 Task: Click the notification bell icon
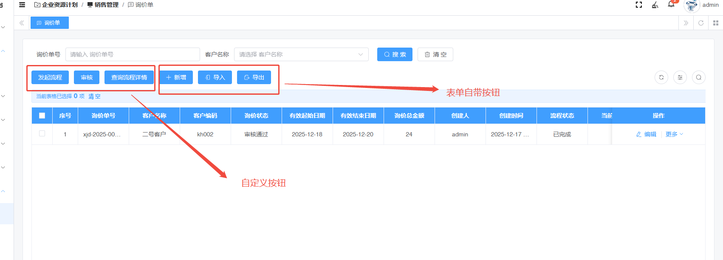pos(671,5)
